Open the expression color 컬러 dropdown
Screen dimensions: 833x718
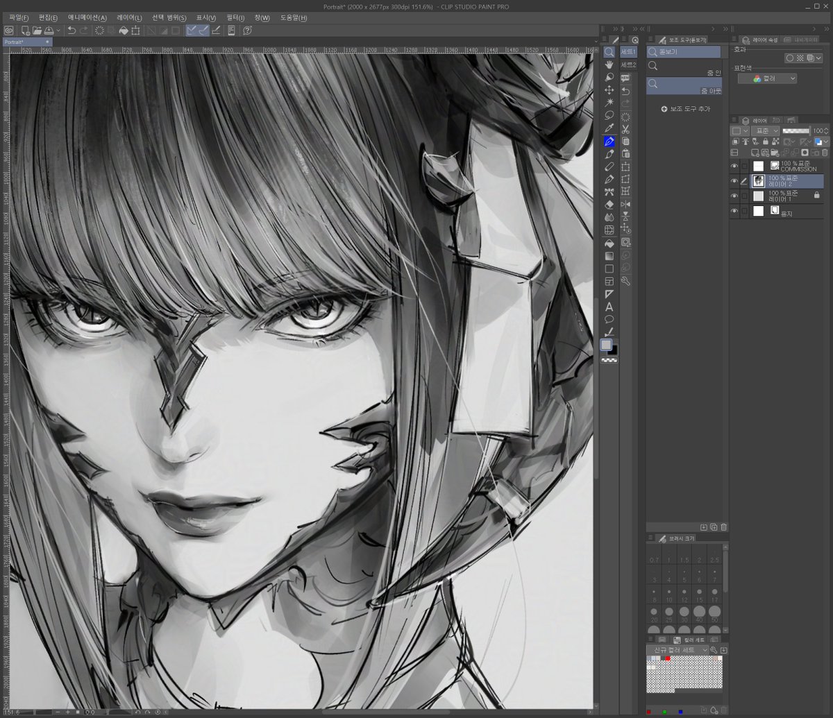[767, 78]
